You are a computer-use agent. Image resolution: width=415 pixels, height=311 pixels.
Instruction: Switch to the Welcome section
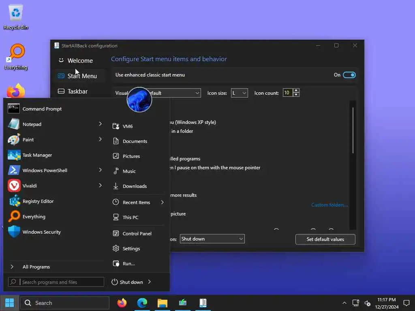tap(80, 61)
